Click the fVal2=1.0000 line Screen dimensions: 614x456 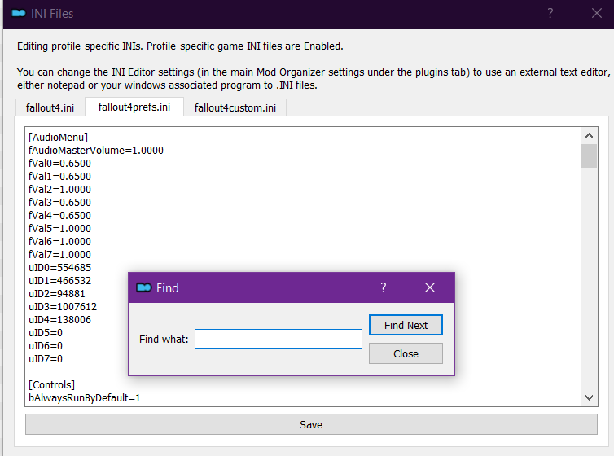[59, 190]
